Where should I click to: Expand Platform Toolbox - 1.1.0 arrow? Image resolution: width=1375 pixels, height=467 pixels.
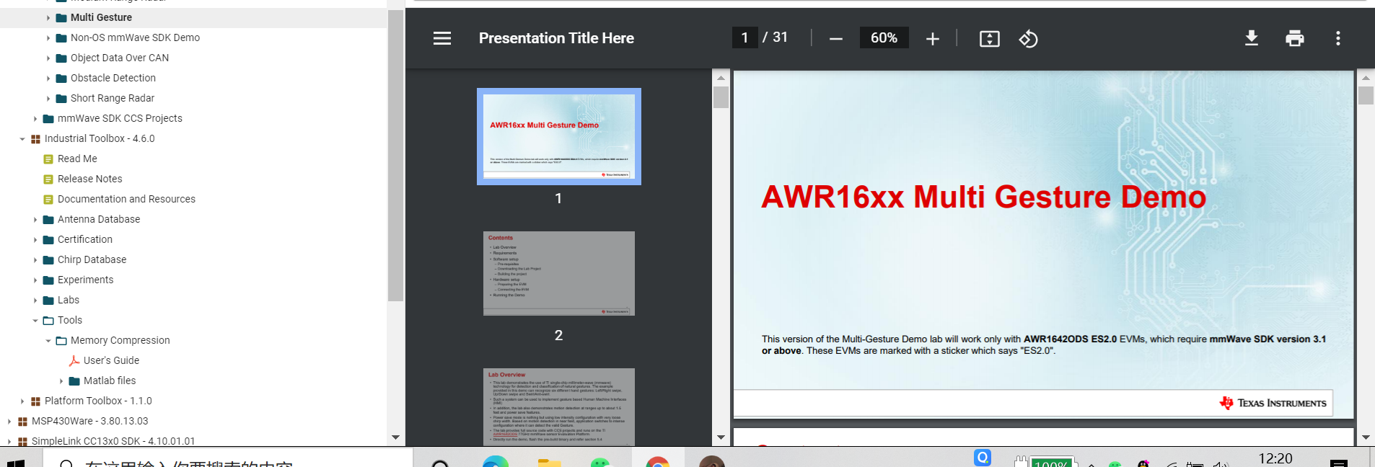pos(22,401)
